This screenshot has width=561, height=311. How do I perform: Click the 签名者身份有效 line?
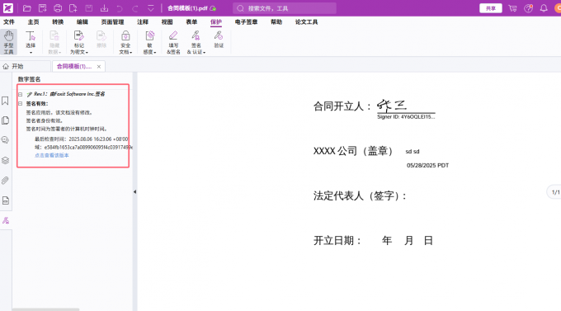click(45, 120)
